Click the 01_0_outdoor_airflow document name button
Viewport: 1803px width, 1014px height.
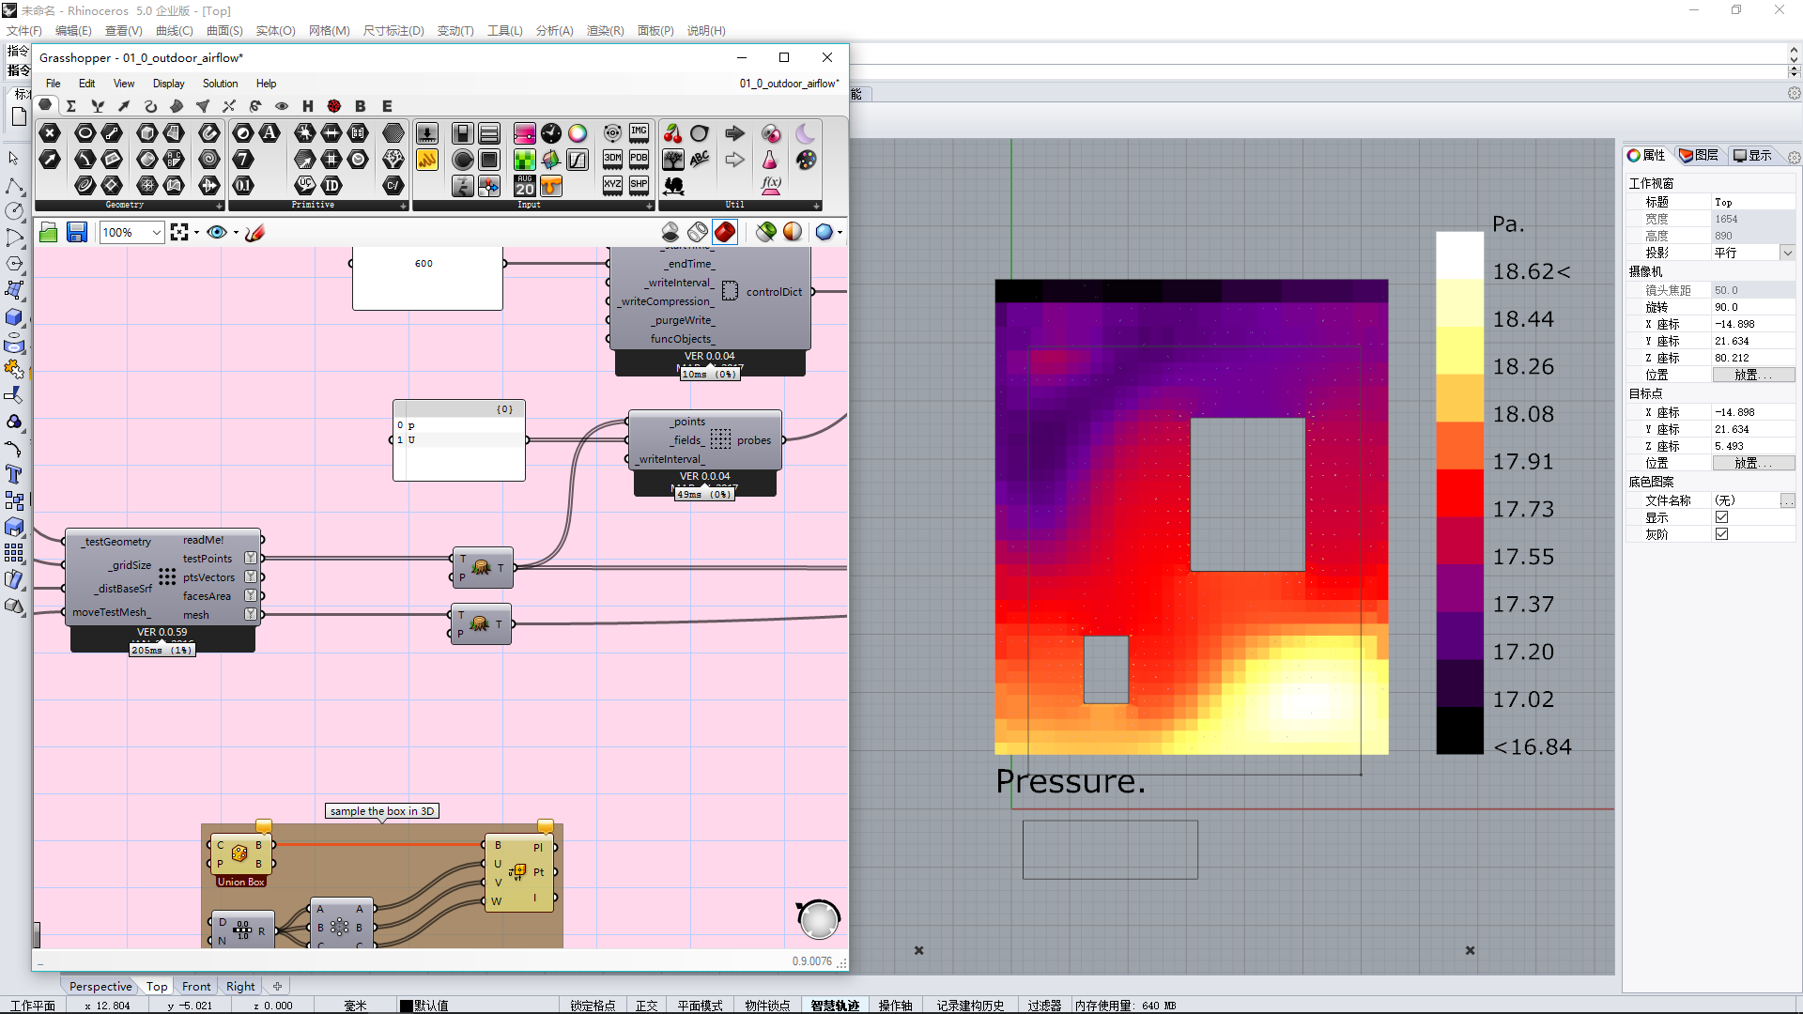(x=789, y=84)
